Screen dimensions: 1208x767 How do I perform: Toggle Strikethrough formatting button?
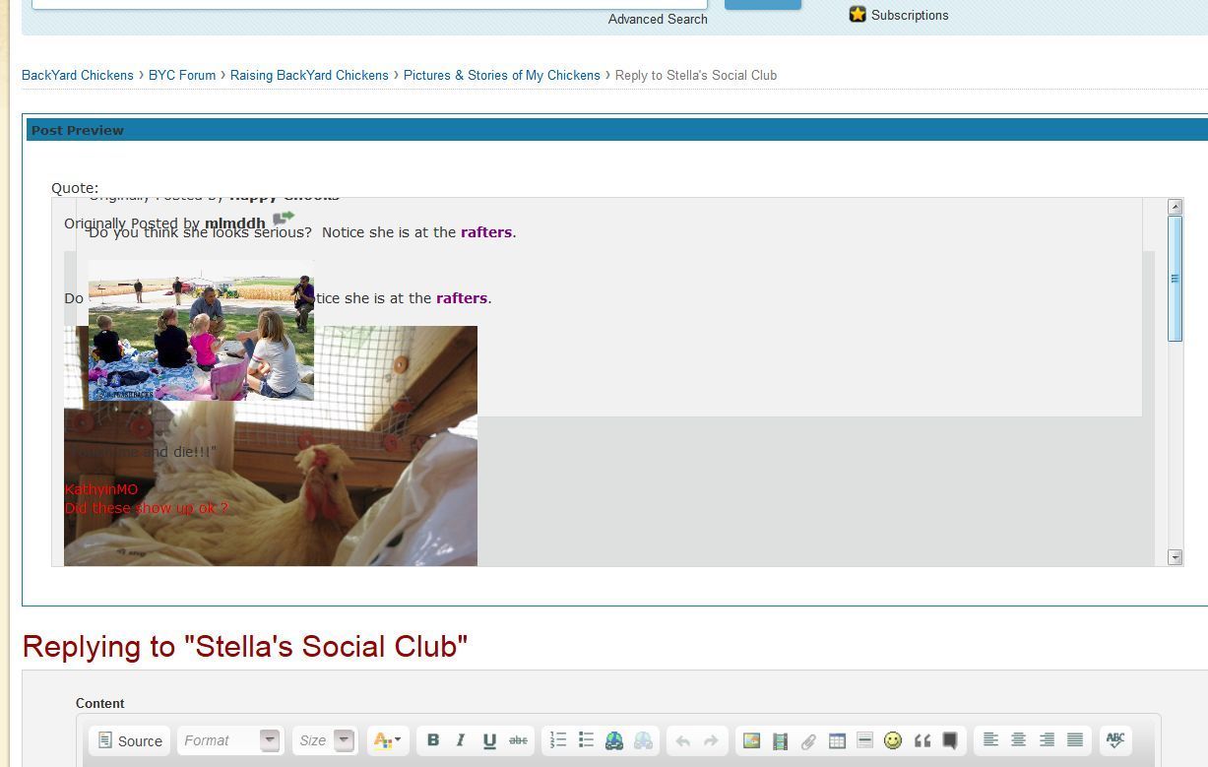[518, 740]
